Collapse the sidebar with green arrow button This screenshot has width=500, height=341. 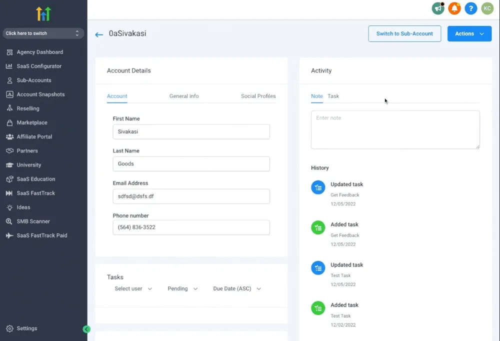tap(86, 329)
